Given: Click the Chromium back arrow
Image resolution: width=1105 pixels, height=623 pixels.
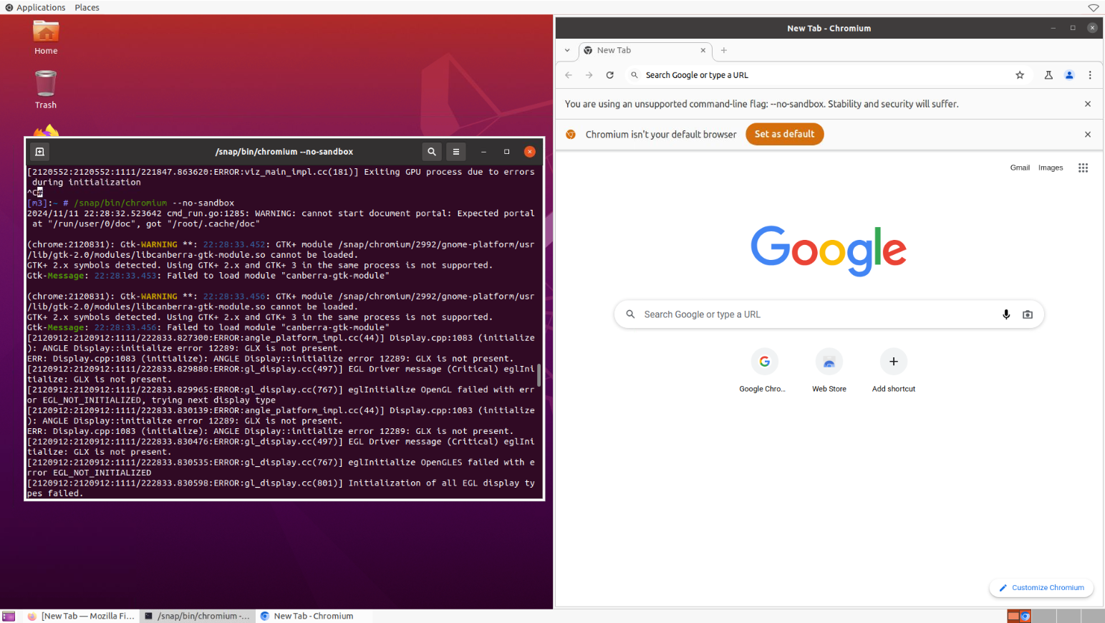Looking at the screenshot, I should click(x=569, y=75).
